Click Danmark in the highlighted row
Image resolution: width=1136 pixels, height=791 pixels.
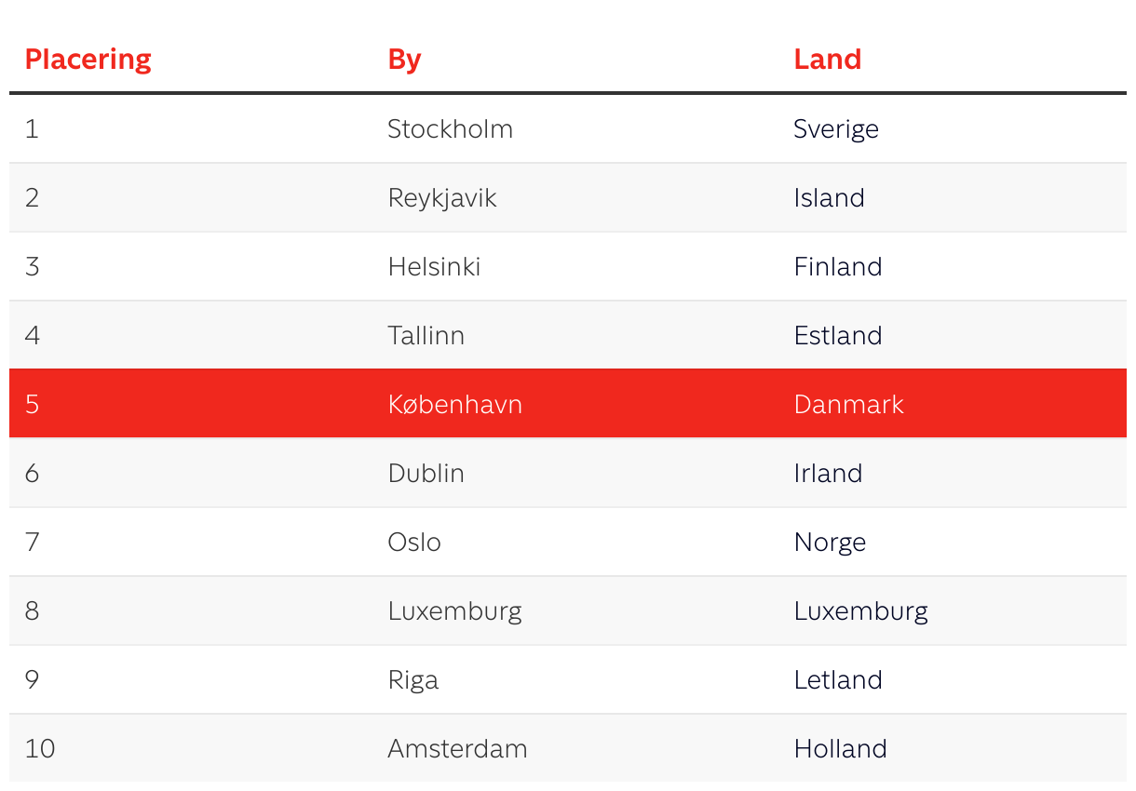click(848, 404)
